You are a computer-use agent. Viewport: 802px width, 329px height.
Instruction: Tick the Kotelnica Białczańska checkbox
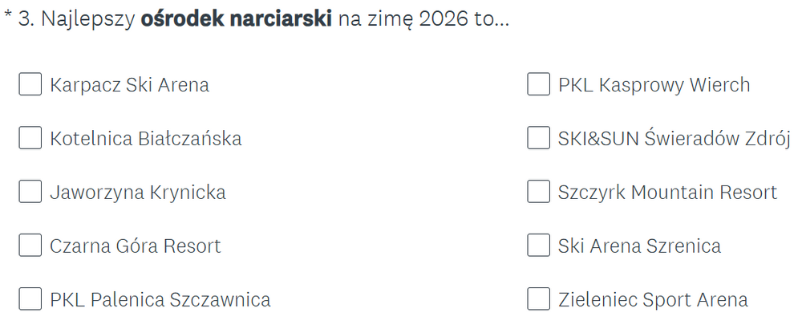coord(30,138)
